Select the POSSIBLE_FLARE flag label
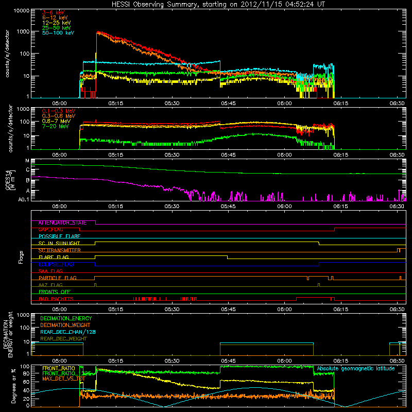412x412 pixels. click(x=59, y=236)
